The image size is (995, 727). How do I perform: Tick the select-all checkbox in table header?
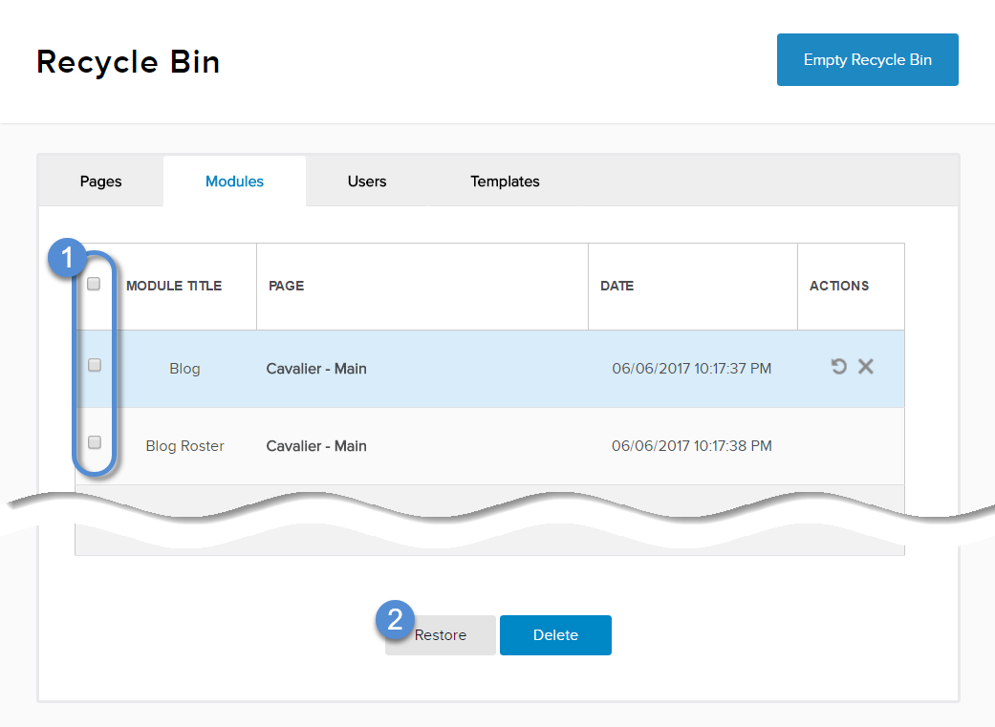pos(94,284)
